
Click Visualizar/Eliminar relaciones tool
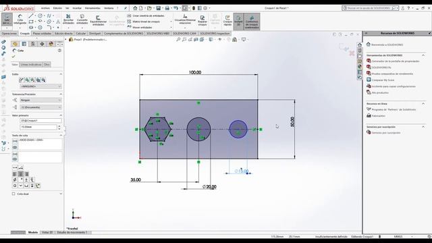coord(185,20)
